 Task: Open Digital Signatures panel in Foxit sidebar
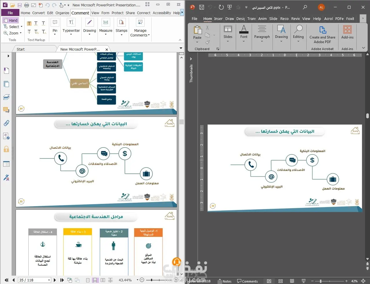(6, 177)
